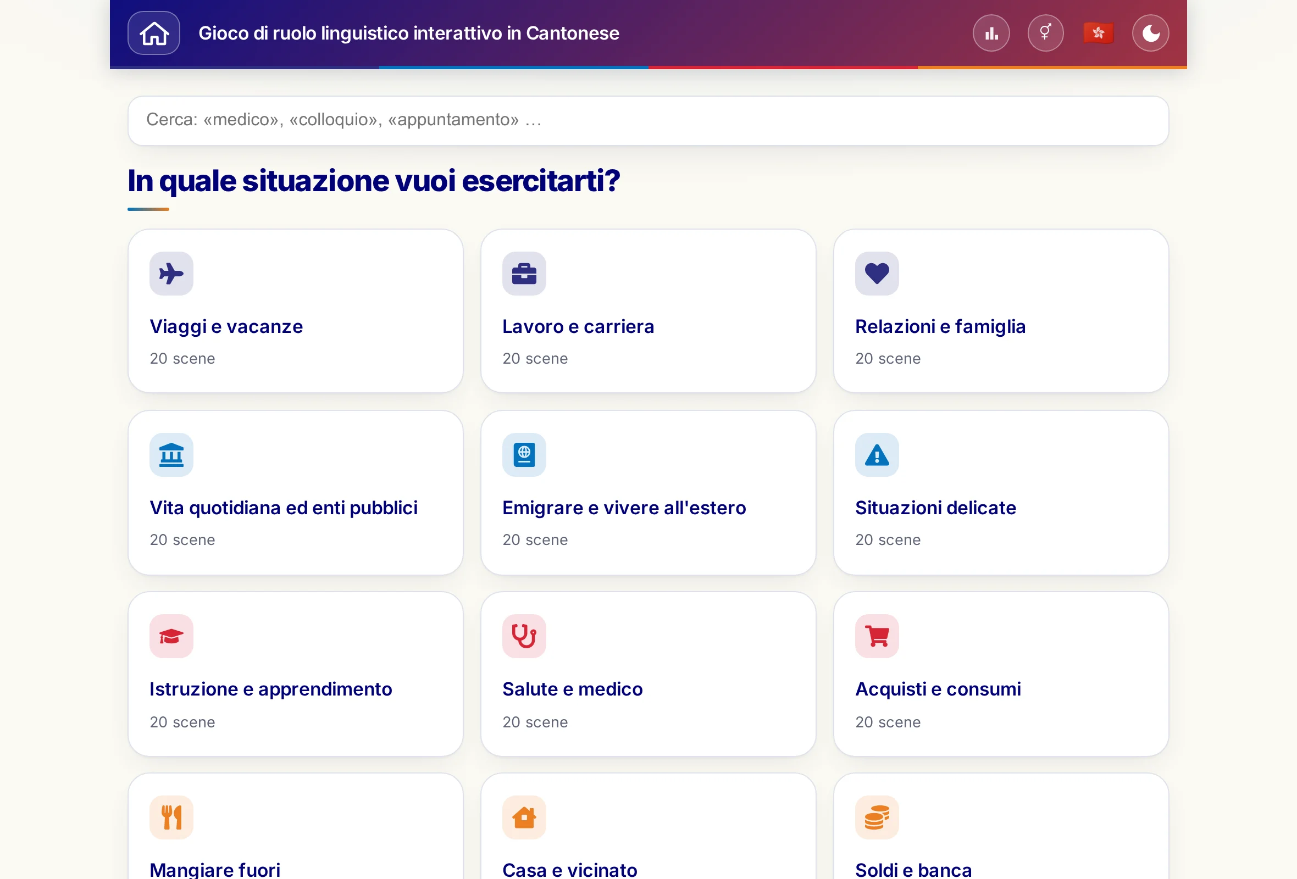Viewport: 1297px width, 879px height.
Task: Focus the Cerca search field
Action: (x=648, y=120)
